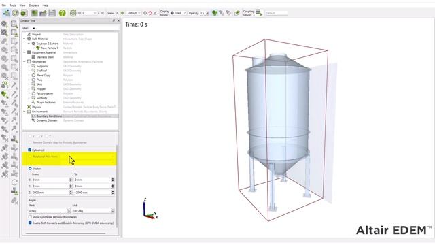
Task: Open the Filter dropdown arrow
Action: [x=33, y=28]
